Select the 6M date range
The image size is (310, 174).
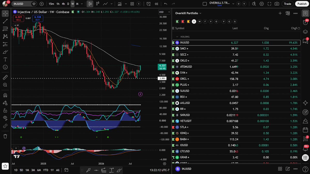pyautogui.click(x=39, y=170)
